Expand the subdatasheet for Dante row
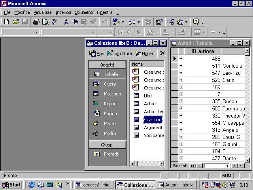253x190 pixels. [x=181, y=158]
